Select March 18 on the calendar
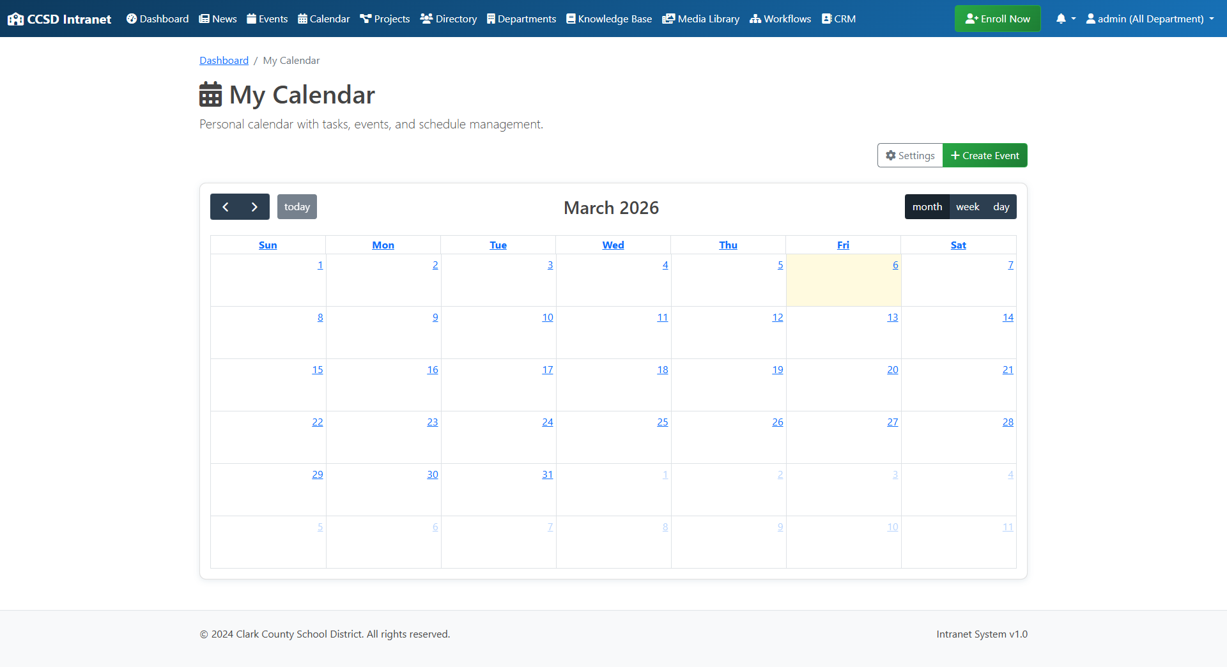1227x667 pixels. pyautogui.click(x=663, y=370)
